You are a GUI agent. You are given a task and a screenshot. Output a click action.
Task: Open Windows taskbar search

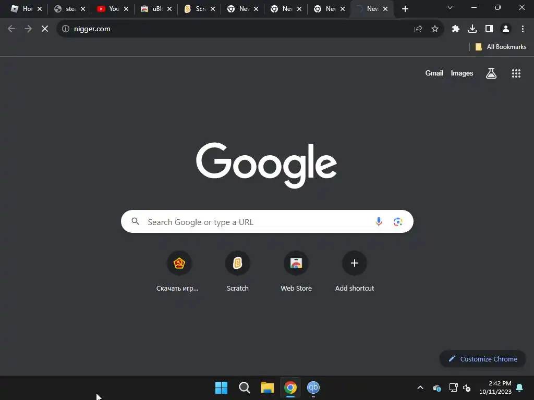[244, 387]
